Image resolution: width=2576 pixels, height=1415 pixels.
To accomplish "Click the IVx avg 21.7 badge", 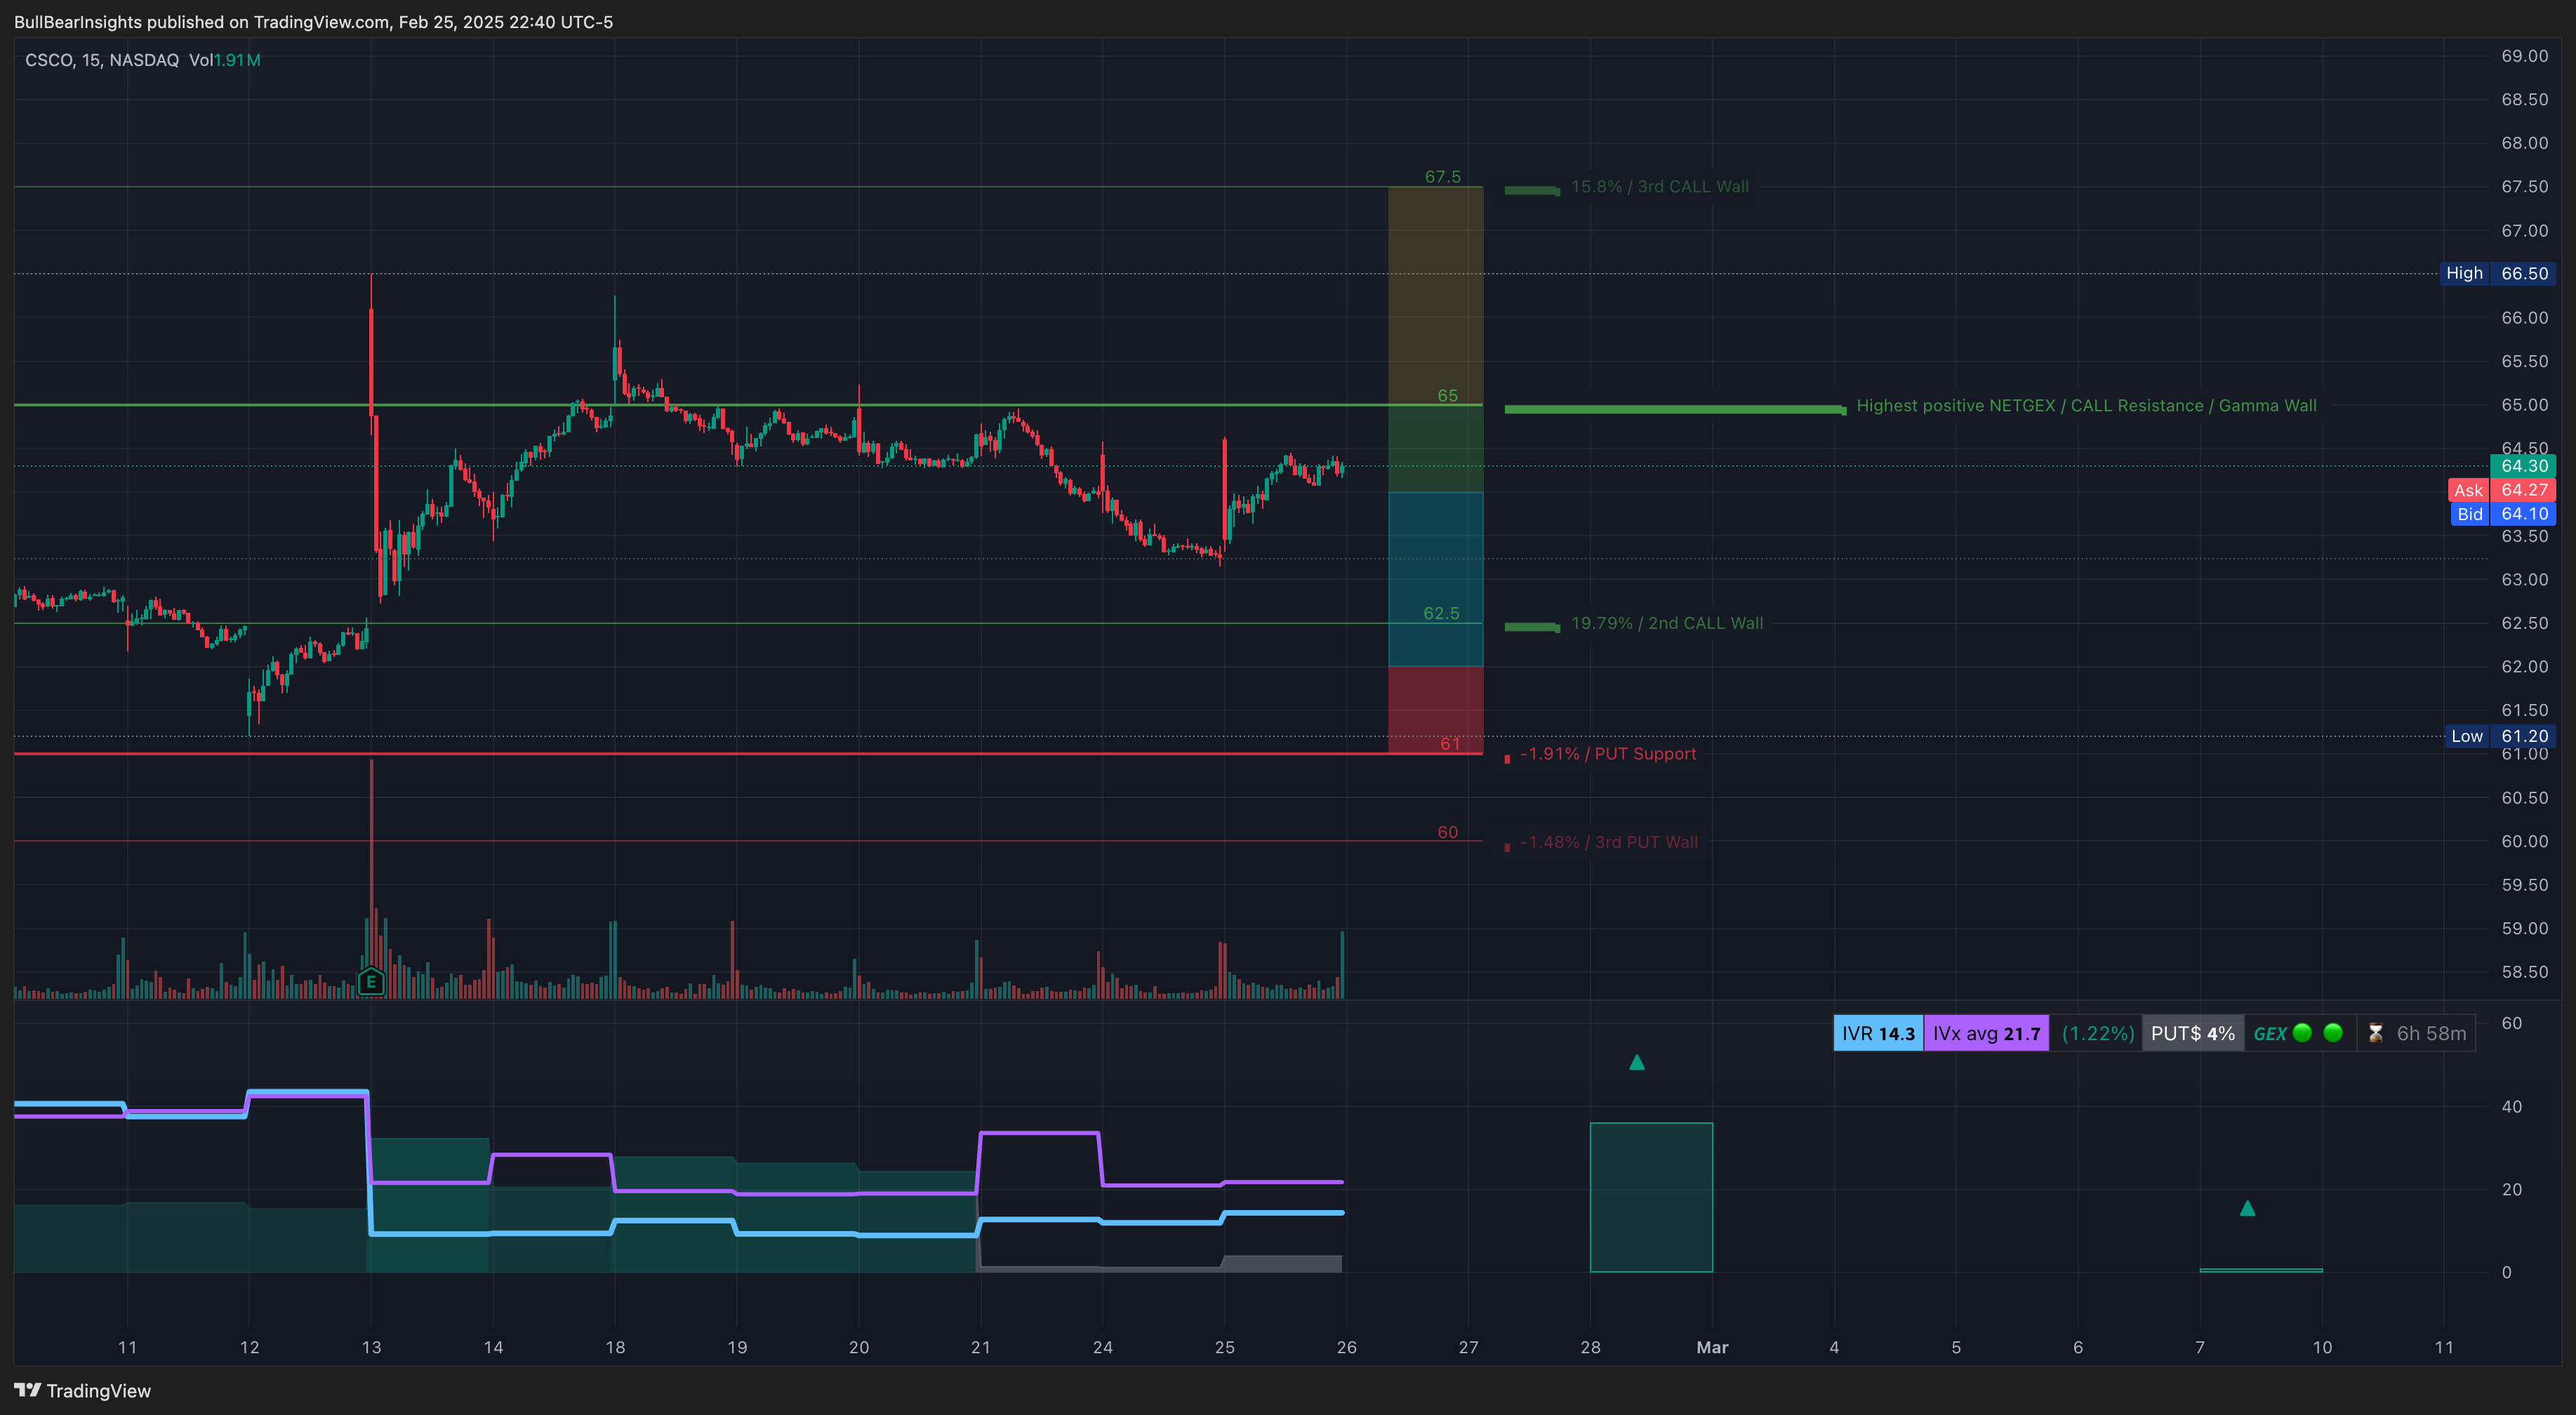I will 1986,1034.
